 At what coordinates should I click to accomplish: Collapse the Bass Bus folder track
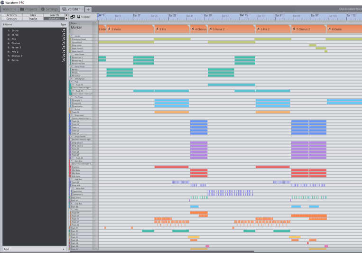click(72, 161)
